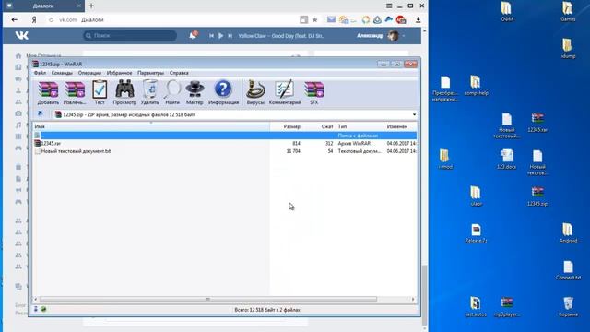Click the Добавить (Add) toolbar icon in WinRAR
This screenshot has width=590, height=332.
[x=48, y=92]
